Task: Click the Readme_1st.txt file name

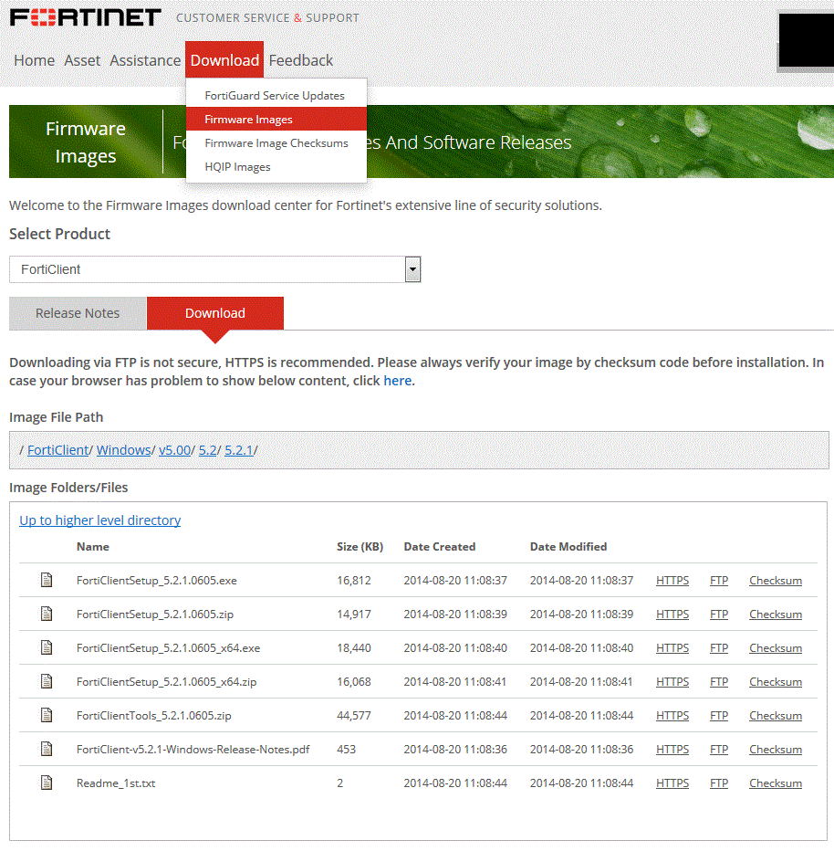Action: coord(116,783)
